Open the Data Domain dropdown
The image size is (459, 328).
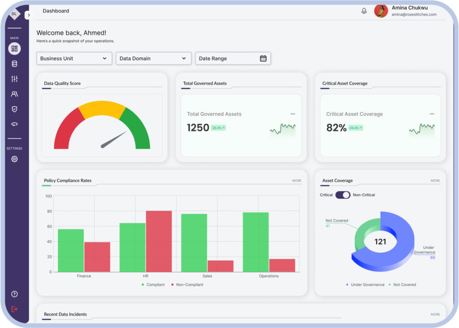(x=153, y=58)
